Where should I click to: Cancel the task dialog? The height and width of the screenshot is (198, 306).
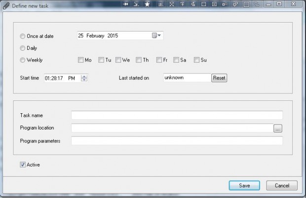[282, 186]
